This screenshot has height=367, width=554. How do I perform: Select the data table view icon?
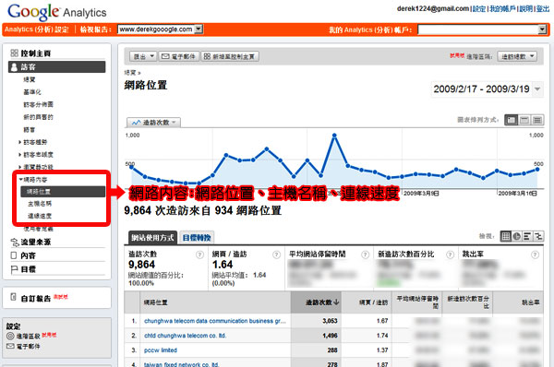point(506,236)
